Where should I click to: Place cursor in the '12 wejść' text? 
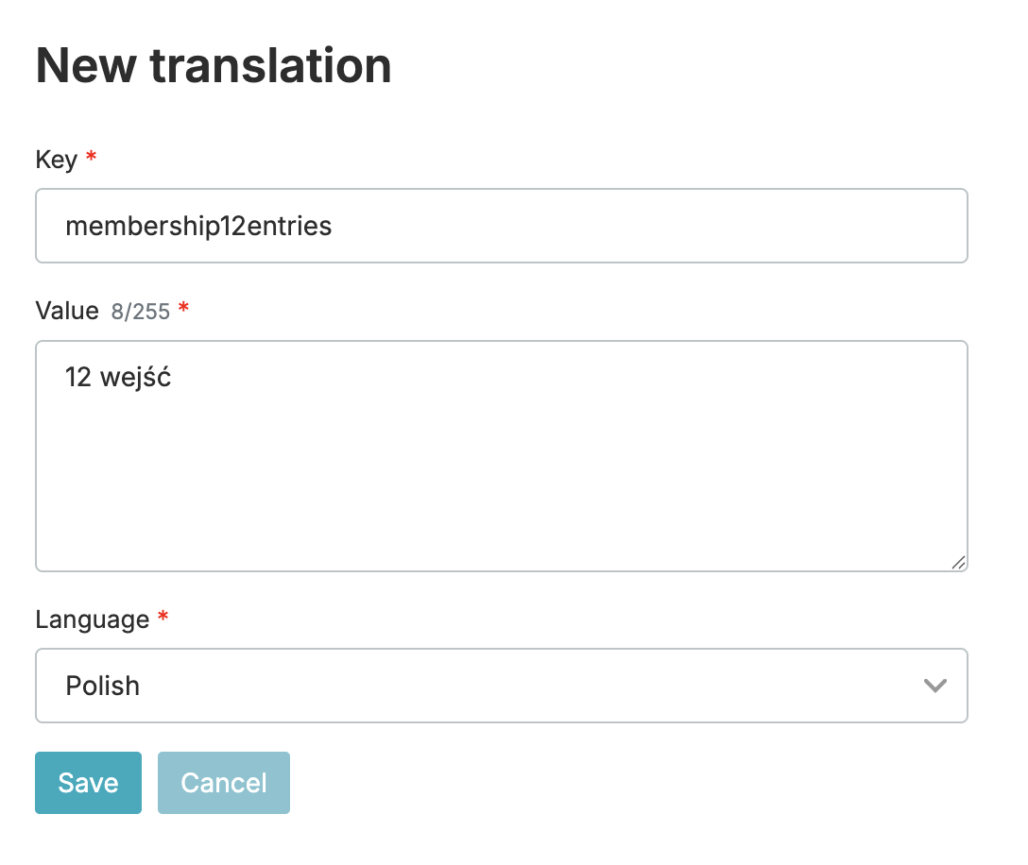[117, 378]
